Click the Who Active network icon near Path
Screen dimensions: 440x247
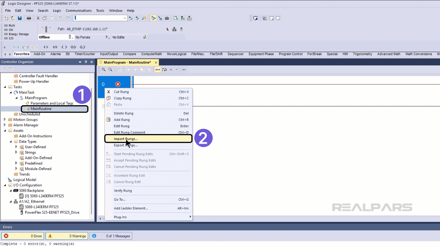174,29
